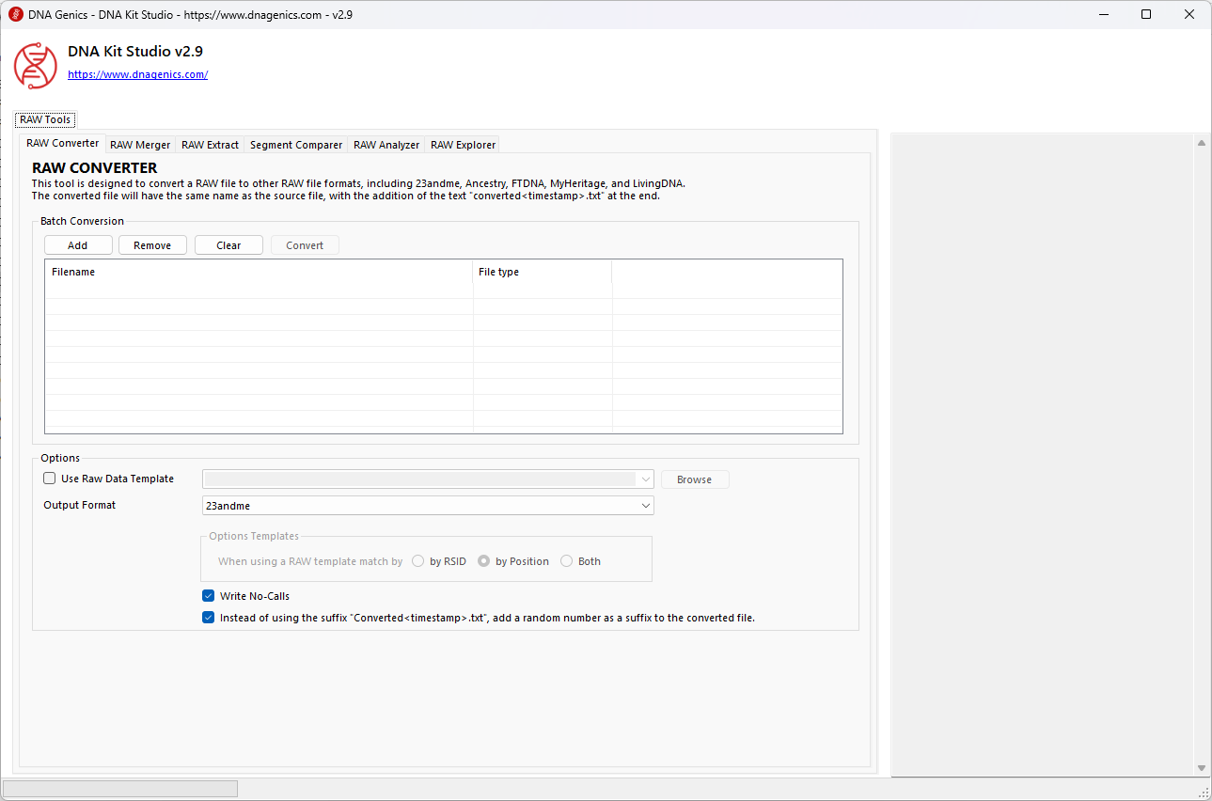
Task: Expand the Raw Data Template dropdown
Action: [x=645, y=479]
